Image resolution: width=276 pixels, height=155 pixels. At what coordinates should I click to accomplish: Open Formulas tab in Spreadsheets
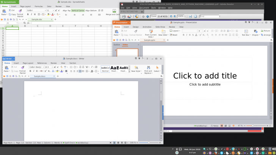pos(39,6)
